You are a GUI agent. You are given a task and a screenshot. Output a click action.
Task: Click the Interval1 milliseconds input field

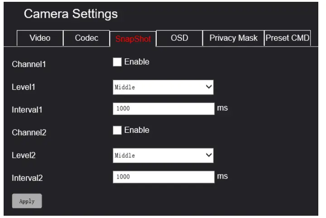[x=163, y=109]
